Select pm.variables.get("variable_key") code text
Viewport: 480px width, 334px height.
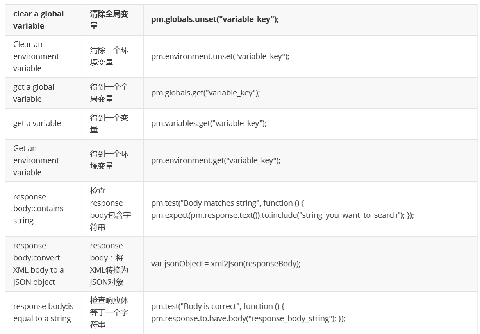209,124
